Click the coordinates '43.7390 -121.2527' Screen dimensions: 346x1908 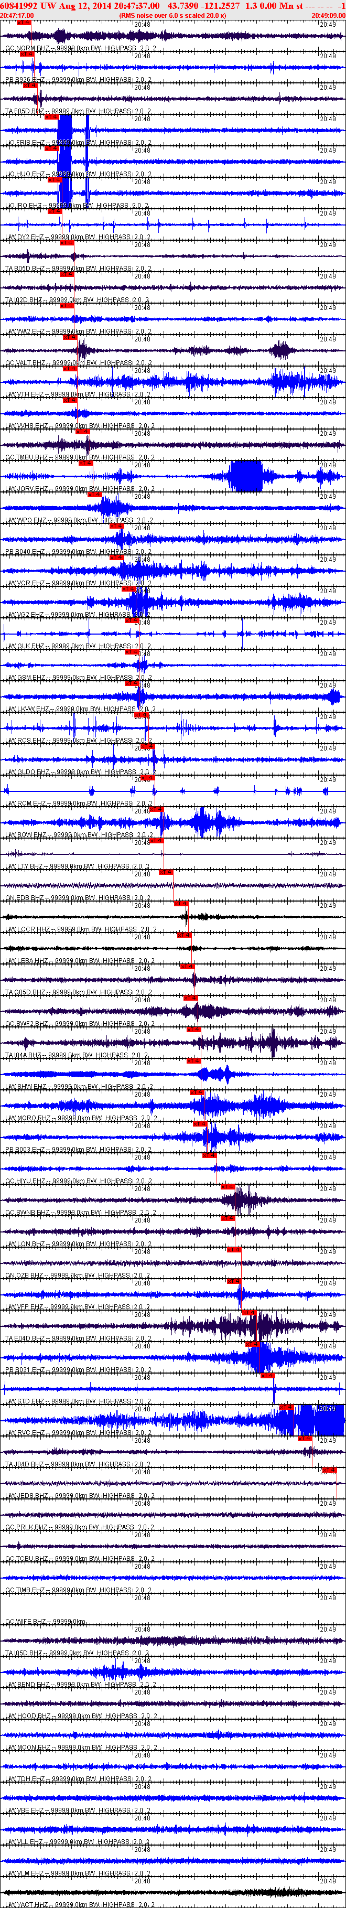point(203,5)
